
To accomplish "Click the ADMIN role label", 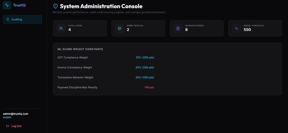I will click(x=7, y=118).
